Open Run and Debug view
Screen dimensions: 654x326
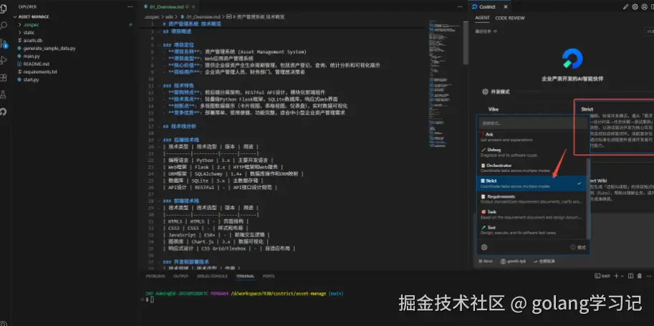[4, 60]
